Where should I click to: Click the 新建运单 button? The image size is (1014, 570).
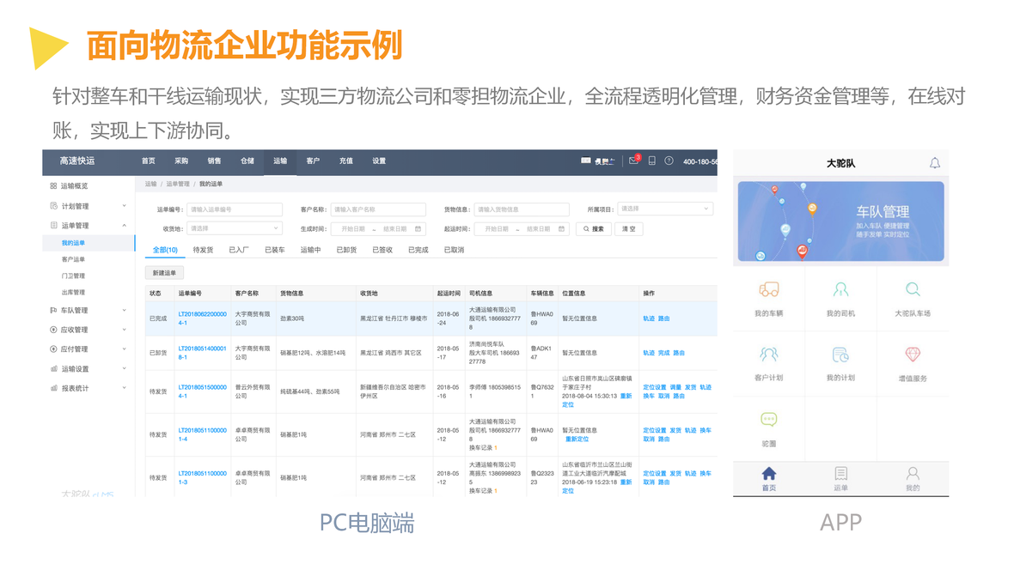coord(164,273)
